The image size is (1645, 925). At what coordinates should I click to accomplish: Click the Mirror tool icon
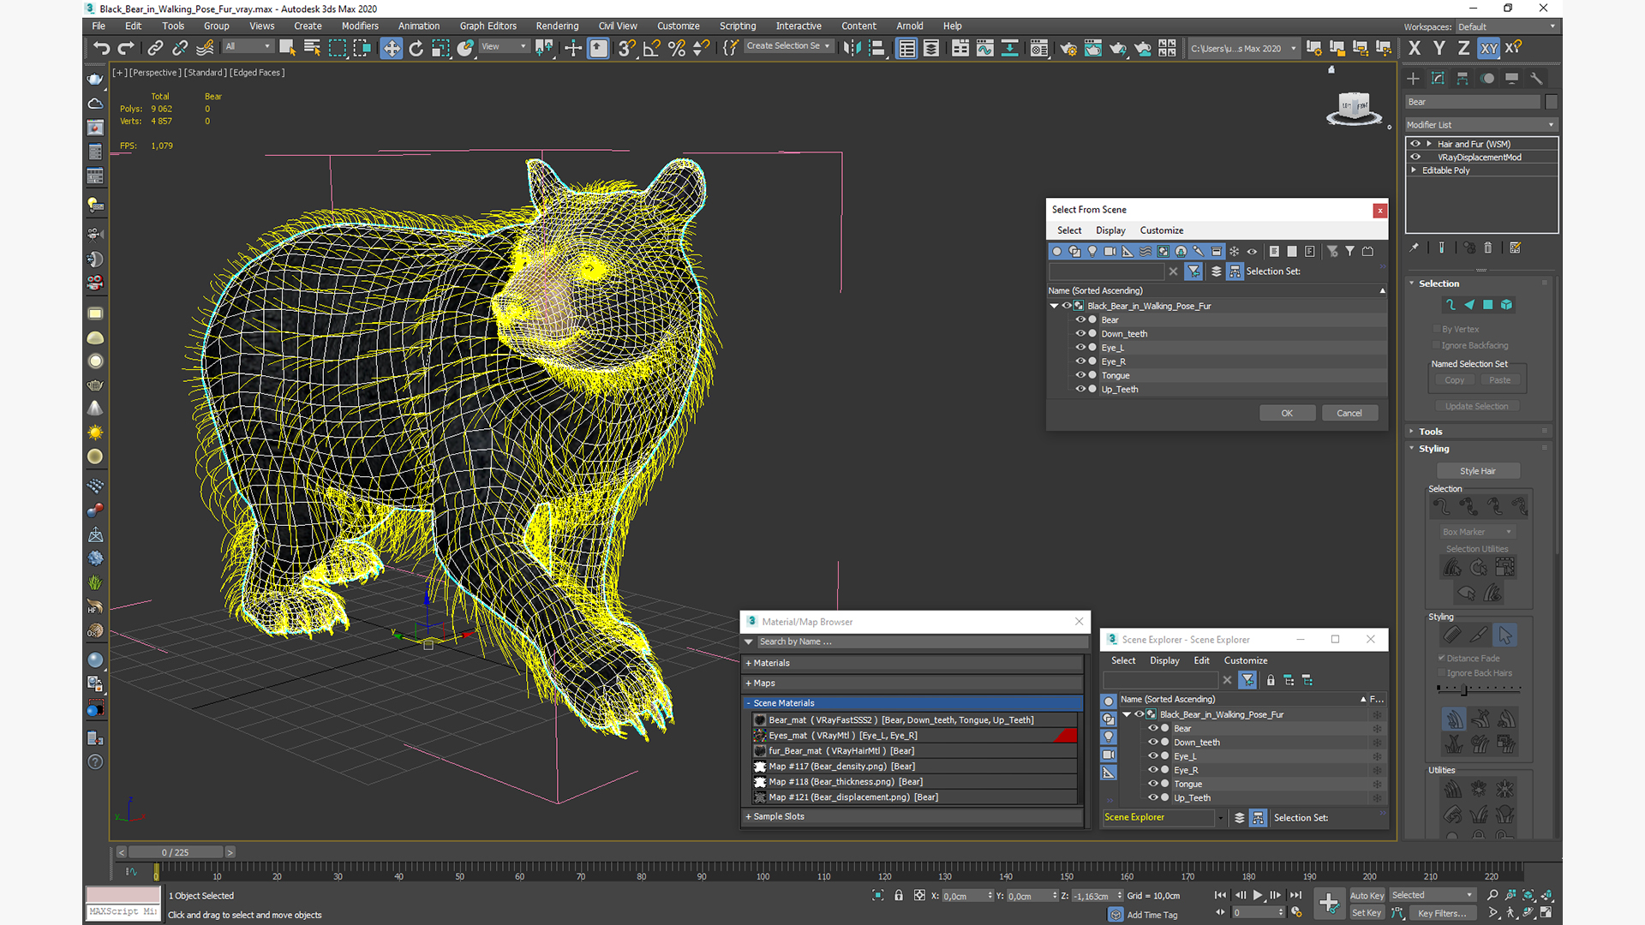pos(852,48)
